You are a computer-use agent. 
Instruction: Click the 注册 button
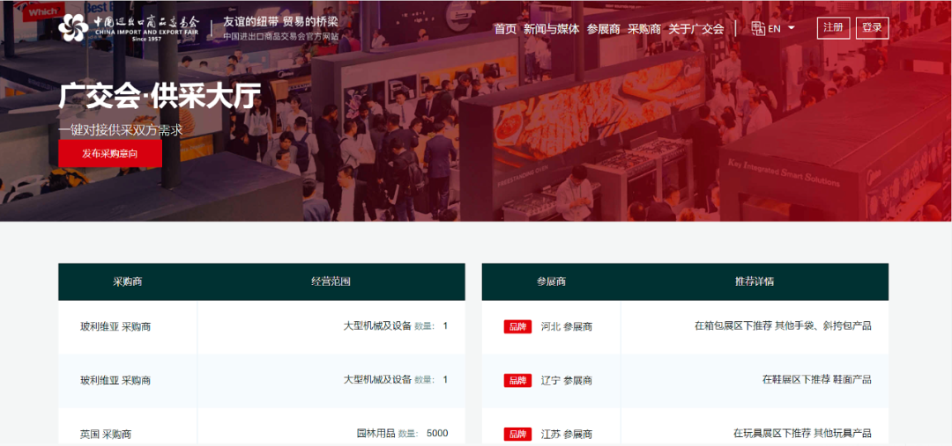(833, 28)
